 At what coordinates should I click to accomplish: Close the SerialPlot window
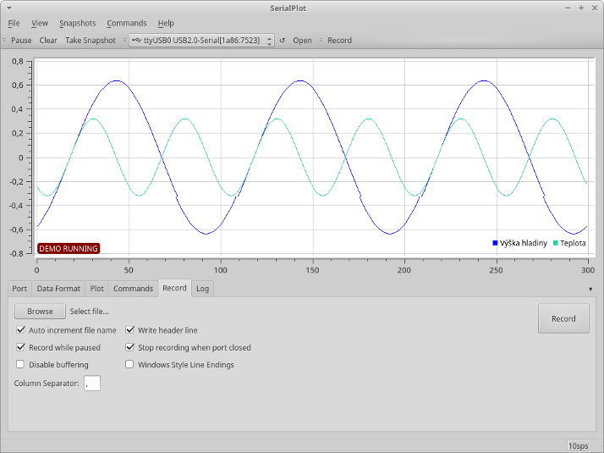click(x=595, y=8)
